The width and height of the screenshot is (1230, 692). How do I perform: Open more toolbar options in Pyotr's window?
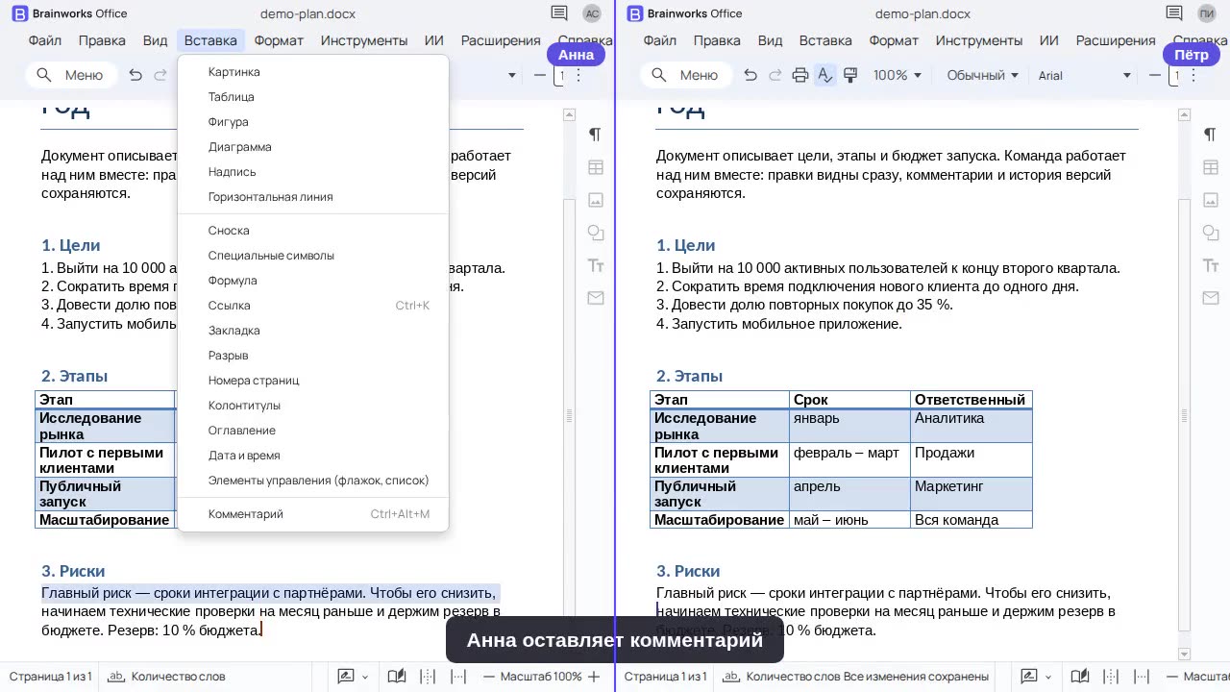(1193, 75)
